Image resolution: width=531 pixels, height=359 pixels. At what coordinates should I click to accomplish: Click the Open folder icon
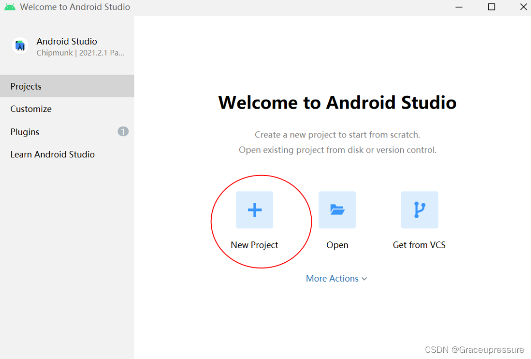pyautogui.click(x=337, y=210)
